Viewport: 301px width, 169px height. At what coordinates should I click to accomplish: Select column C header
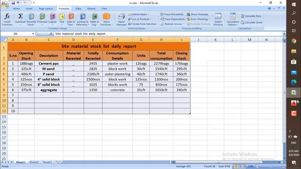point(49,39)
